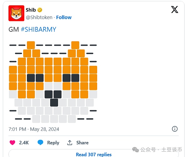Open the 7:01 PM May 28 timestamp
This screenshot has height=157, width=188.
(34, 129)
